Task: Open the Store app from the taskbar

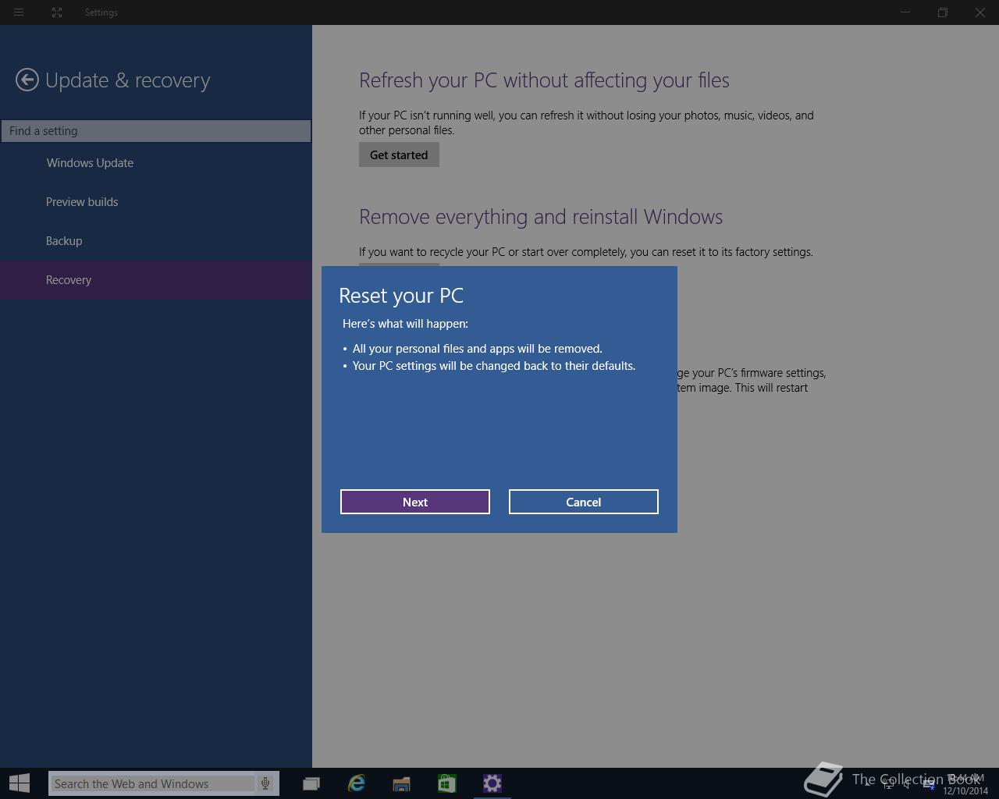Action: pyautogui.click(x=446, y=783)
